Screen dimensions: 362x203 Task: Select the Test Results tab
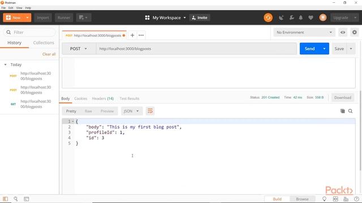coord(130,99)
